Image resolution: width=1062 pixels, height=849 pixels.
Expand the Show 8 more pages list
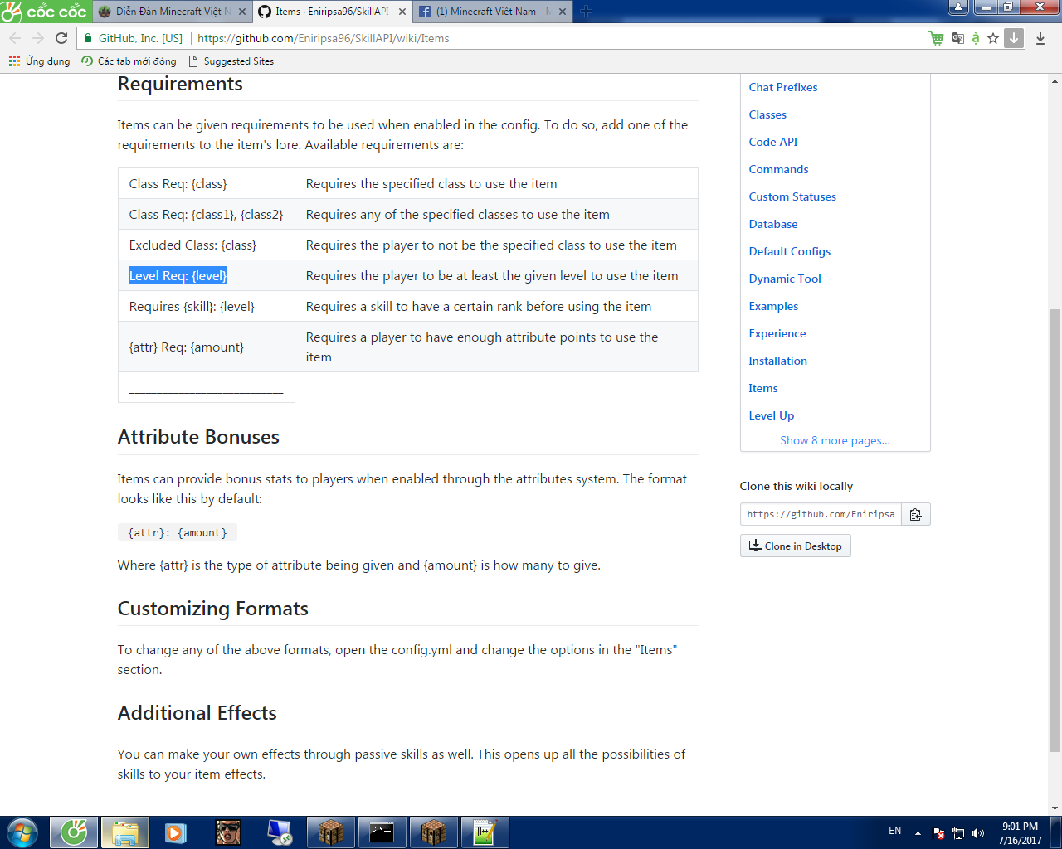(835, 440)
